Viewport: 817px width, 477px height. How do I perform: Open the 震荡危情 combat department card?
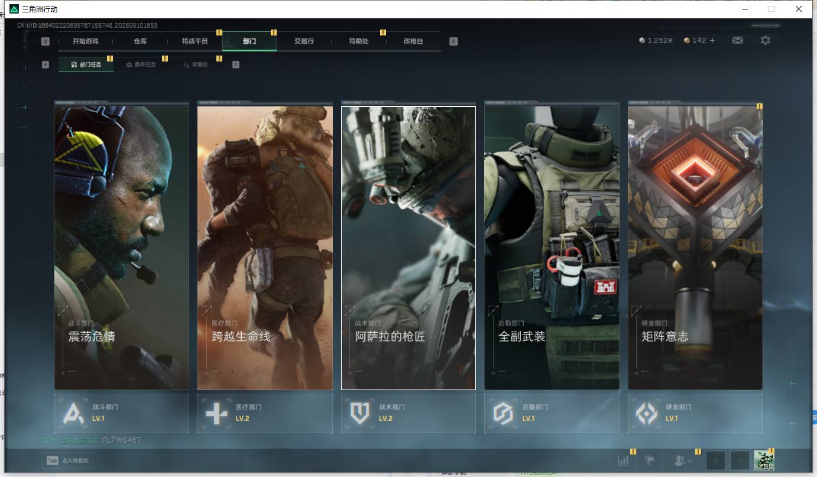click(122, 248)
